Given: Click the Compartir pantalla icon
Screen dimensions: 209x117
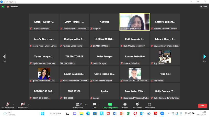Looking at the screenshot, I should (x=110, y=104).
